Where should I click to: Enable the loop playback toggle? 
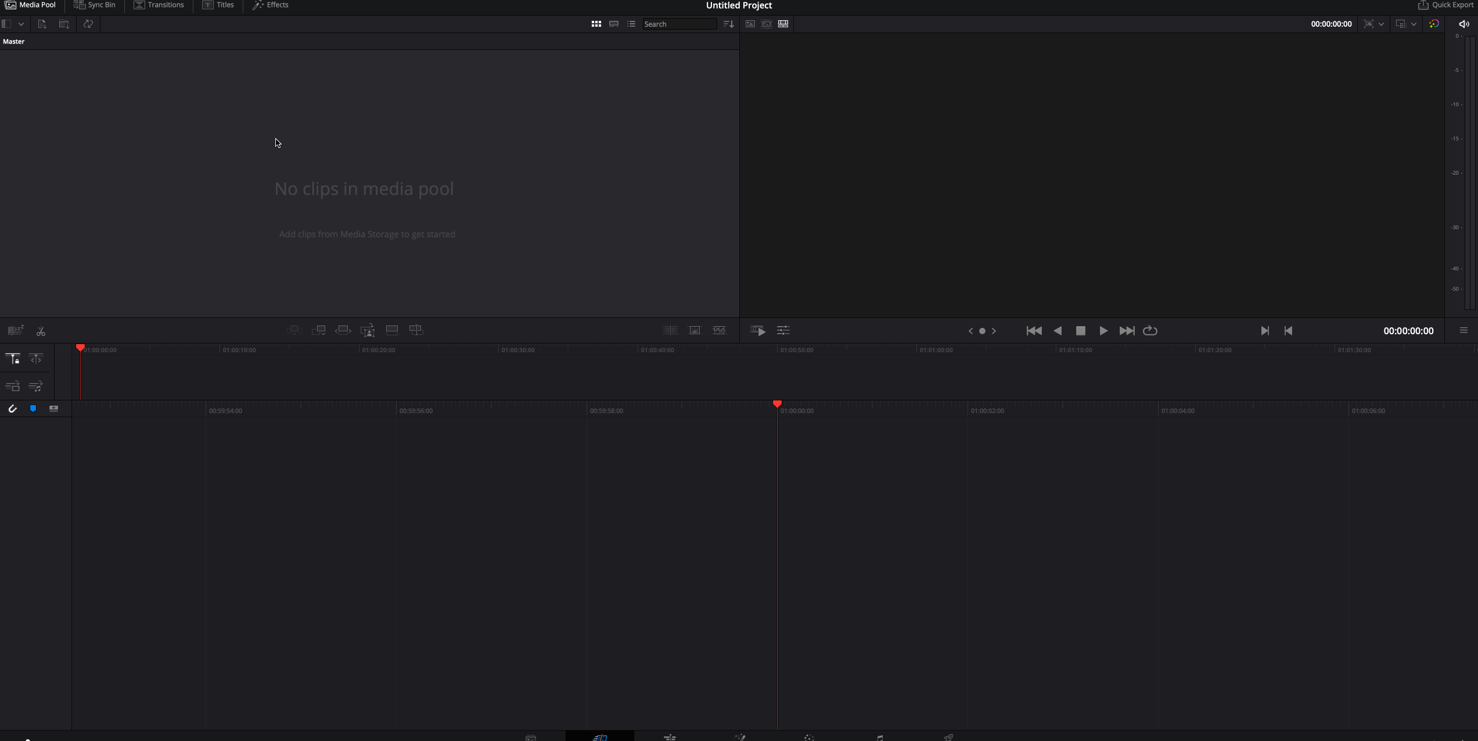1151,331
